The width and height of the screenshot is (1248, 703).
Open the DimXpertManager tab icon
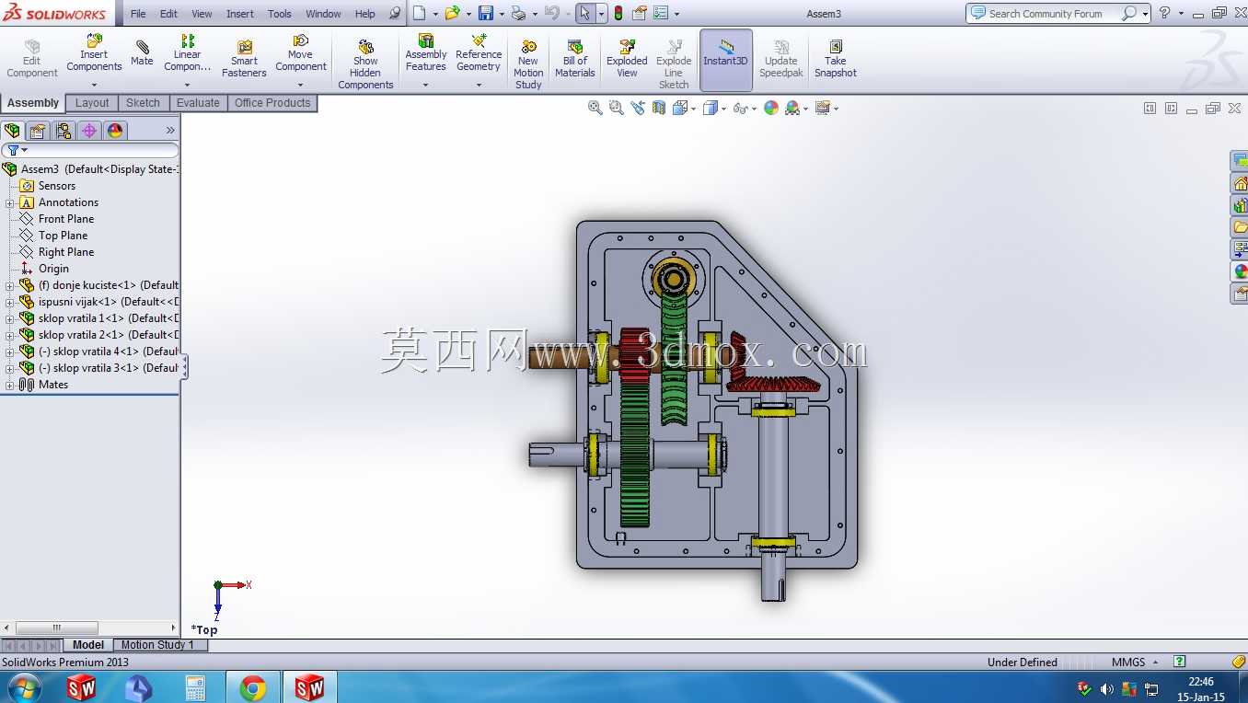coord(89,131)
